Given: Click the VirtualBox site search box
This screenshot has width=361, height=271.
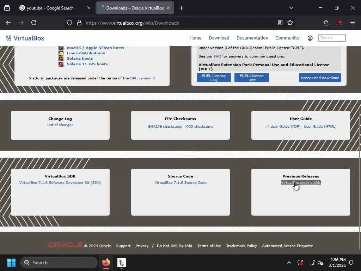Looking at the screenshot, I should click(x=331, y=38).
